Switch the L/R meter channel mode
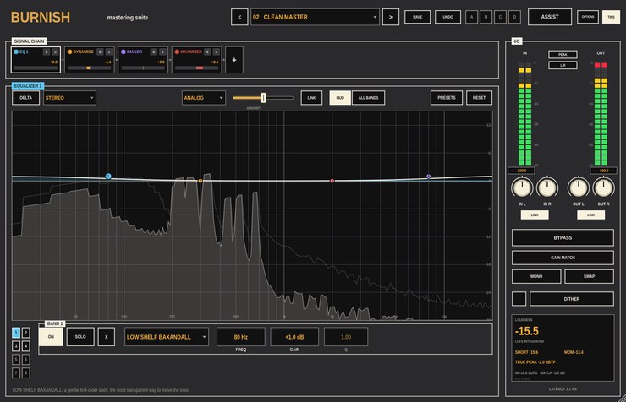 [563, 65]
